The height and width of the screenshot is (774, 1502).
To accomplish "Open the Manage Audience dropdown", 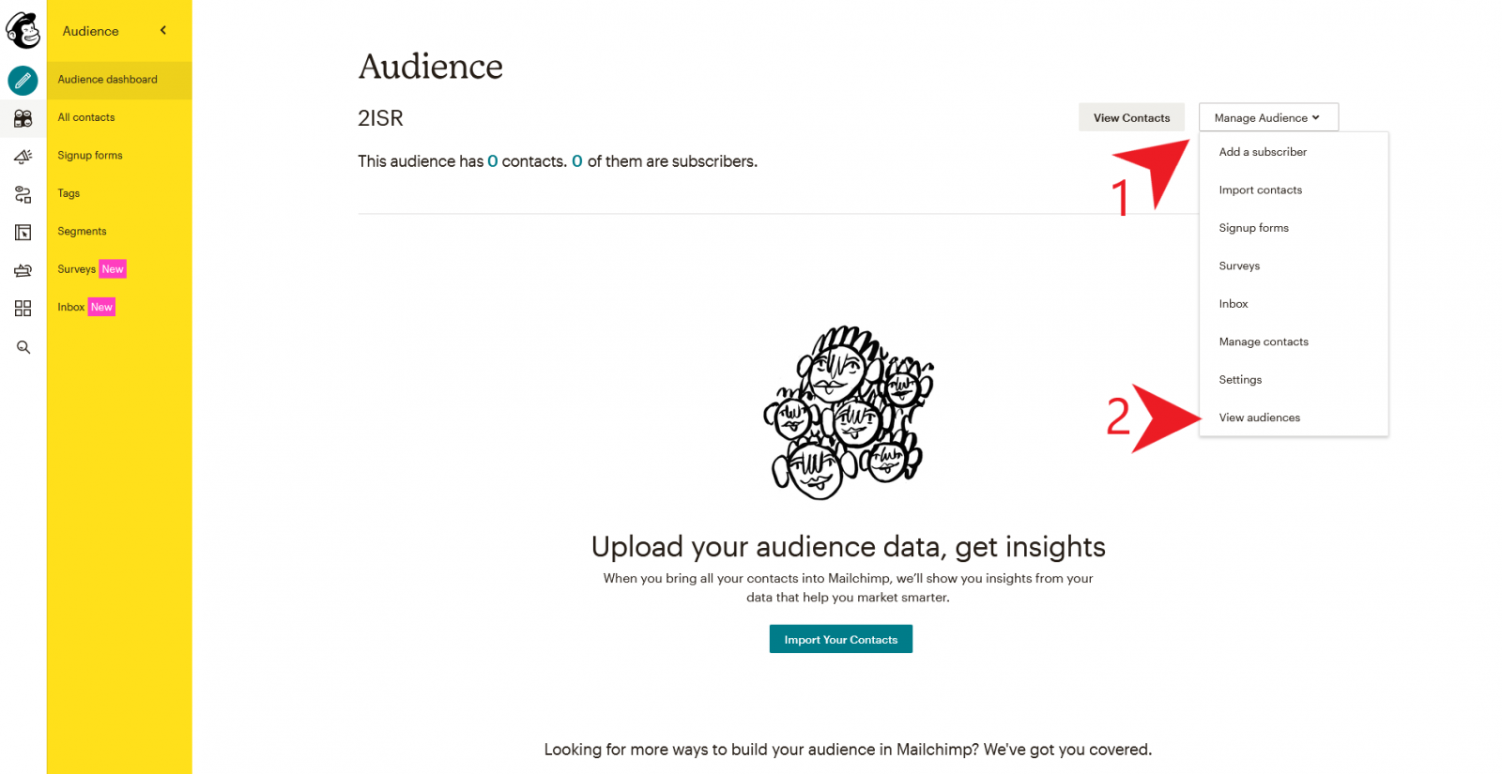I will (x=1267, y=116).
